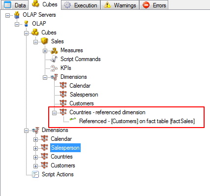Collapse Countries referenced dimension node
210x196 pixels.
point(54,113)
